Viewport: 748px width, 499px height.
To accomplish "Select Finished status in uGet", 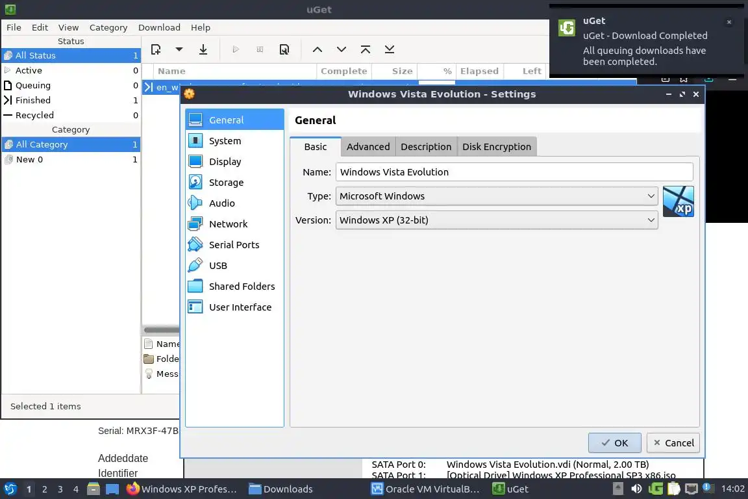I will (x=71, y=100).
